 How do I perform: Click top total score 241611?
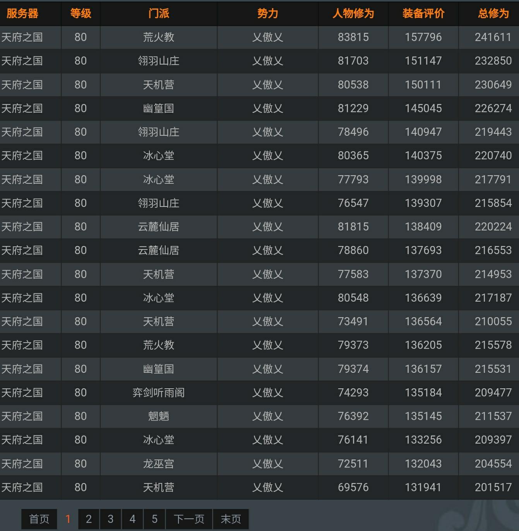[x=493, y=37]
